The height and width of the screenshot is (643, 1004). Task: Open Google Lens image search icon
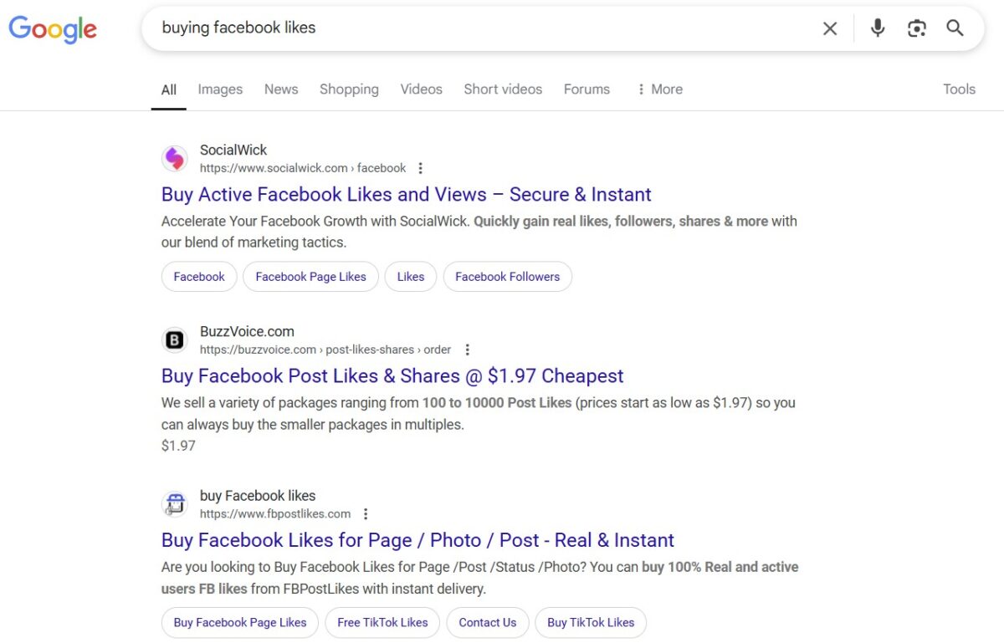[x=917, y=28]
